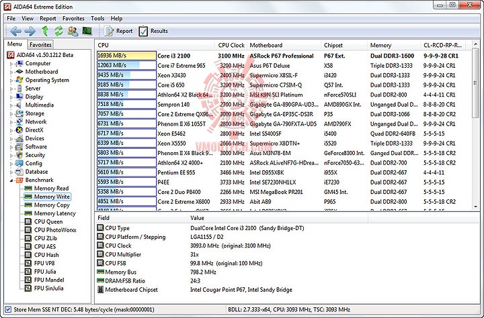
Task: Open the FPU Julia benchmark
Action: tap(45, 272)
